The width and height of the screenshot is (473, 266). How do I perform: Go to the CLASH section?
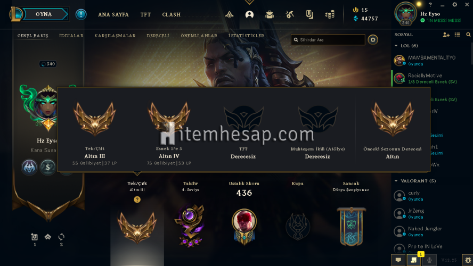(172, 14)
